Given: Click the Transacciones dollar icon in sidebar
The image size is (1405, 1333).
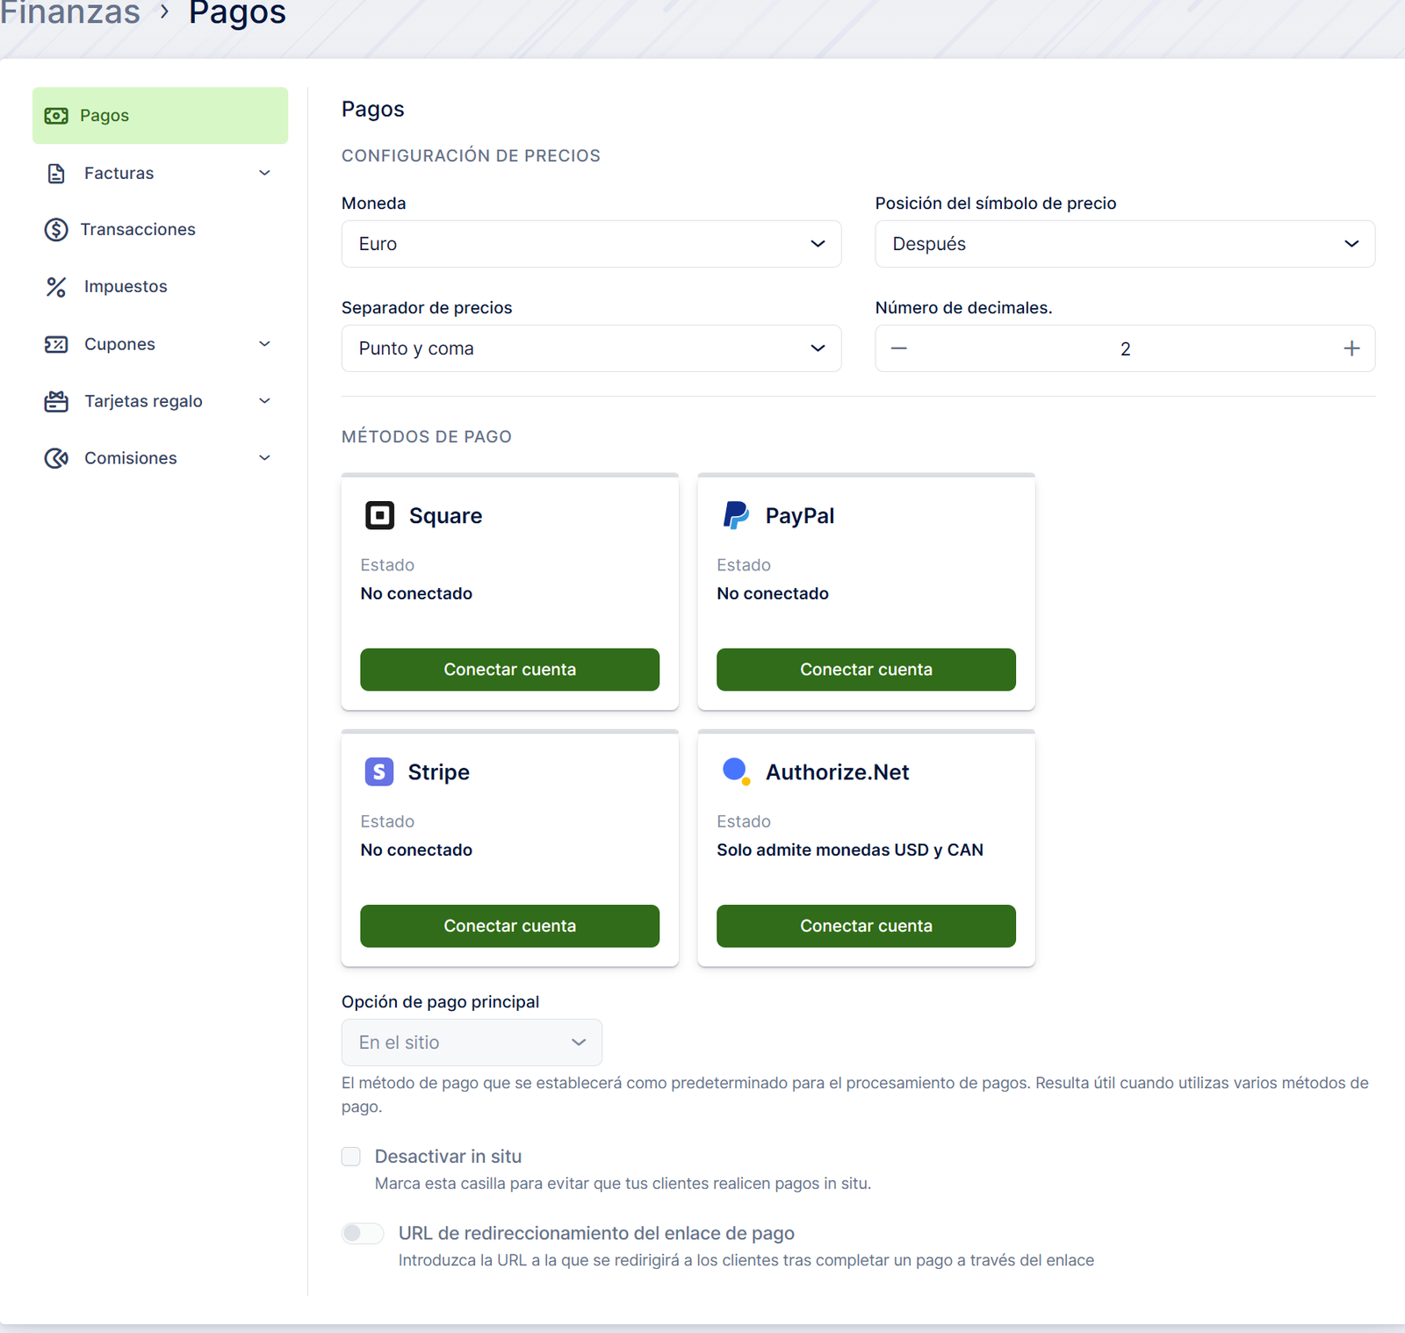Looking at the screenshot, I should [56, 230].
